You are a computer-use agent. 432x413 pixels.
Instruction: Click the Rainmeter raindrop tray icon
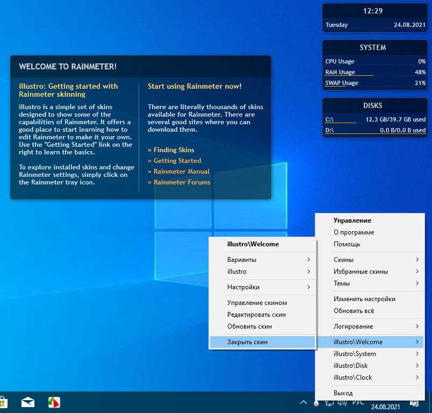[316, 403]
